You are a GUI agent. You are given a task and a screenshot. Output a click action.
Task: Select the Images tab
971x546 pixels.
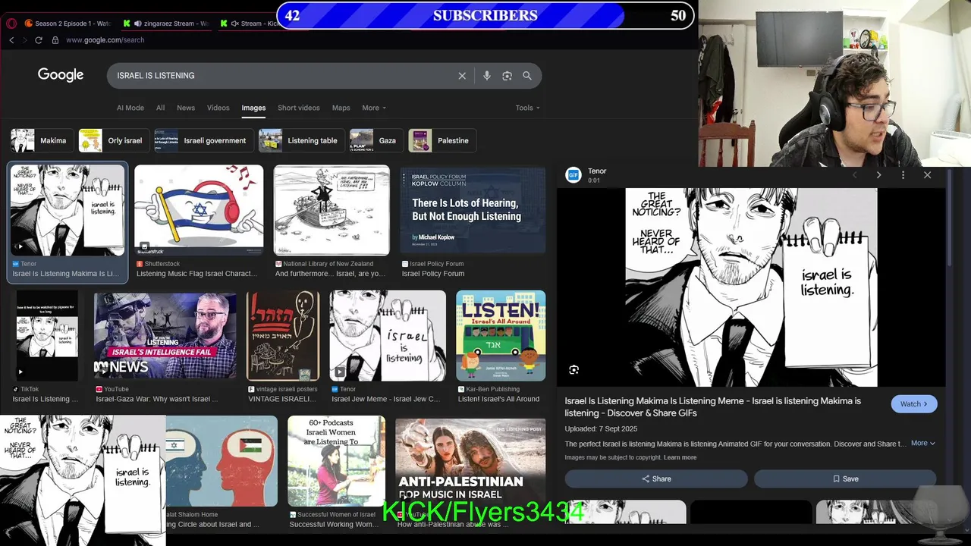point(253,108)
